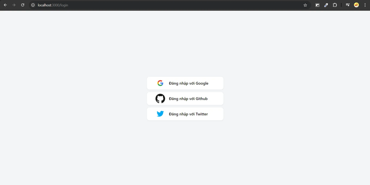Click the Twitter bird icon

click(x=160, y=114)
